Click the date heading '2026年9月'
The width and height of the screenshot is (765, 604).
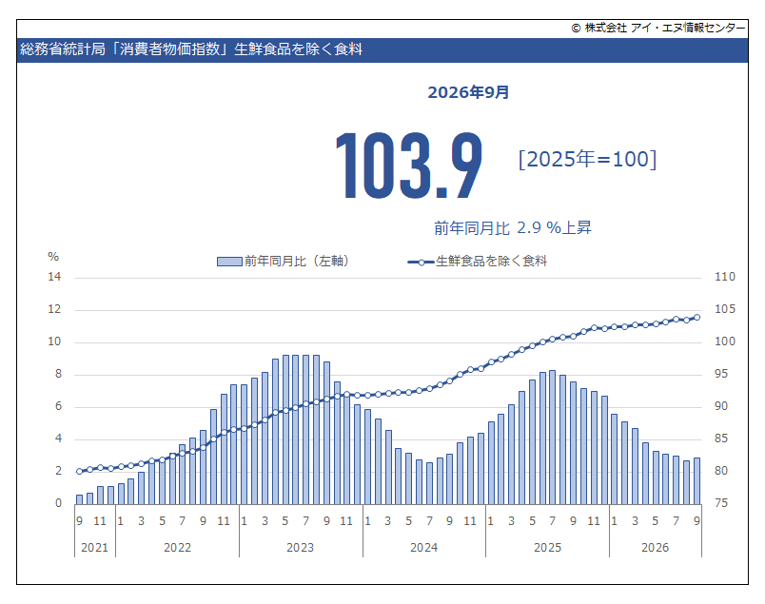(468, 92)
